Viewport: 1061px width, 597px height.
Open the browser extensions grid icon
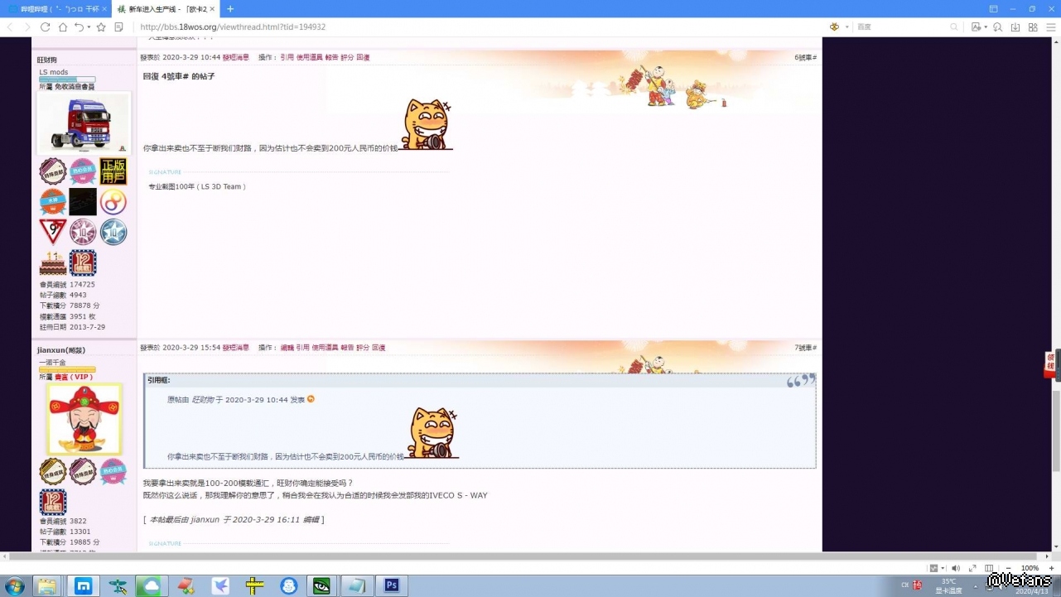(x=1033, y=27)
